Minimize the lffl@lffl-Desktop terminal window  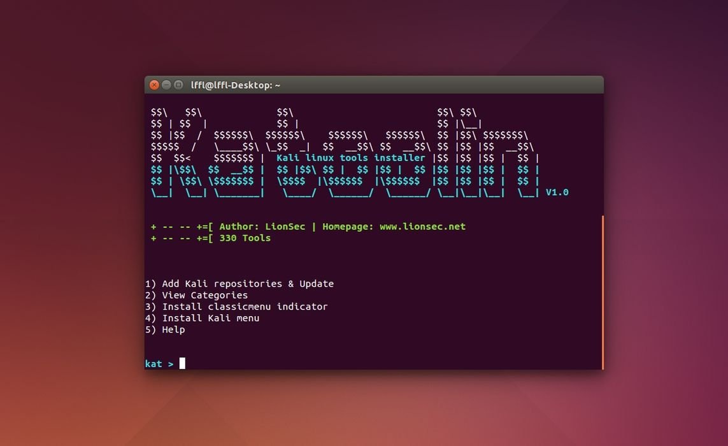(166, 85)
